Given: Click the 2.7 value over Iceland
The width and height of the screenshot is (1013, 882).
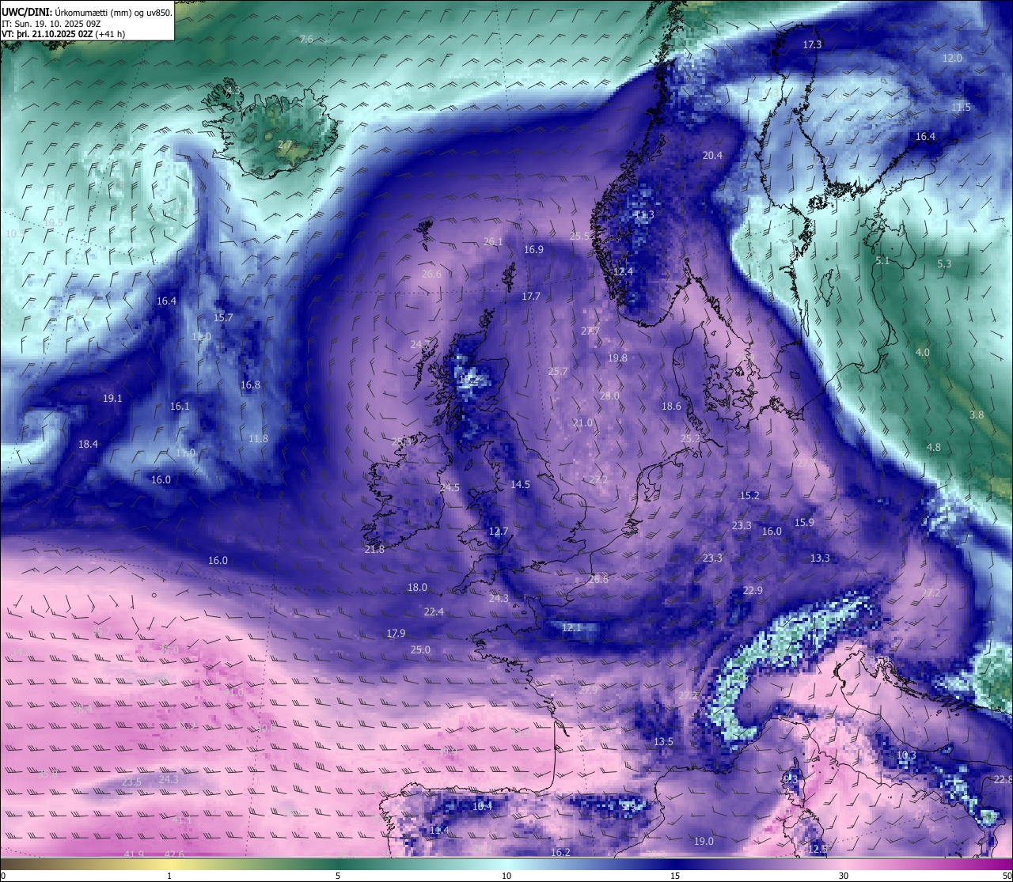Looking at the screenshot, I should pos(284,144).
